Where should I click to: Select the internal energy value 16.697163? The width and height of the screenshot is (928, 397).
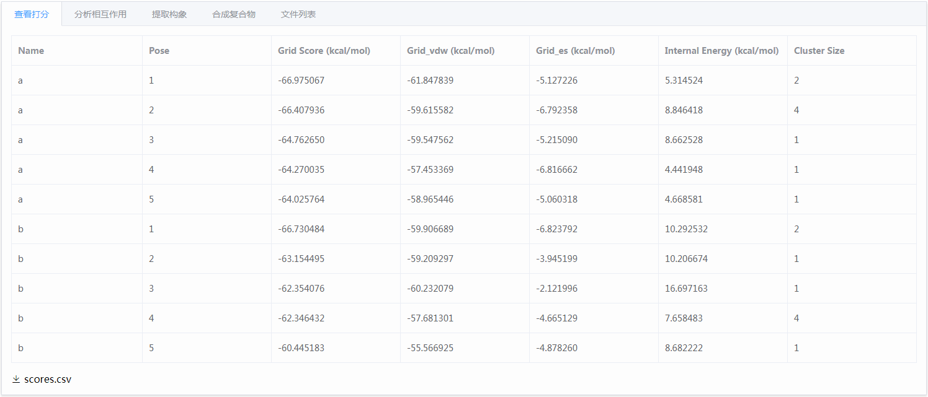tap(686, 289)
